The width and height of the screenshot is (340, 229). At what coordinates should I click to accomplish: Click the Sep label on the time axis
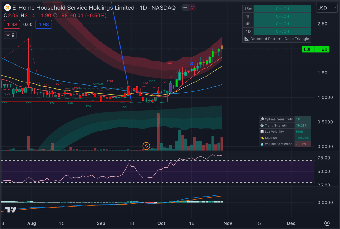click(x=101, y=223)
